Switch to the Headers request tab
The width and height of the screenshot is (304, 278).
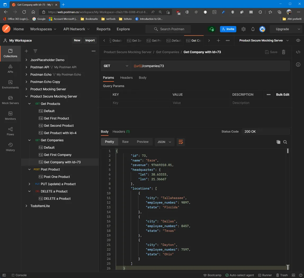126,78
